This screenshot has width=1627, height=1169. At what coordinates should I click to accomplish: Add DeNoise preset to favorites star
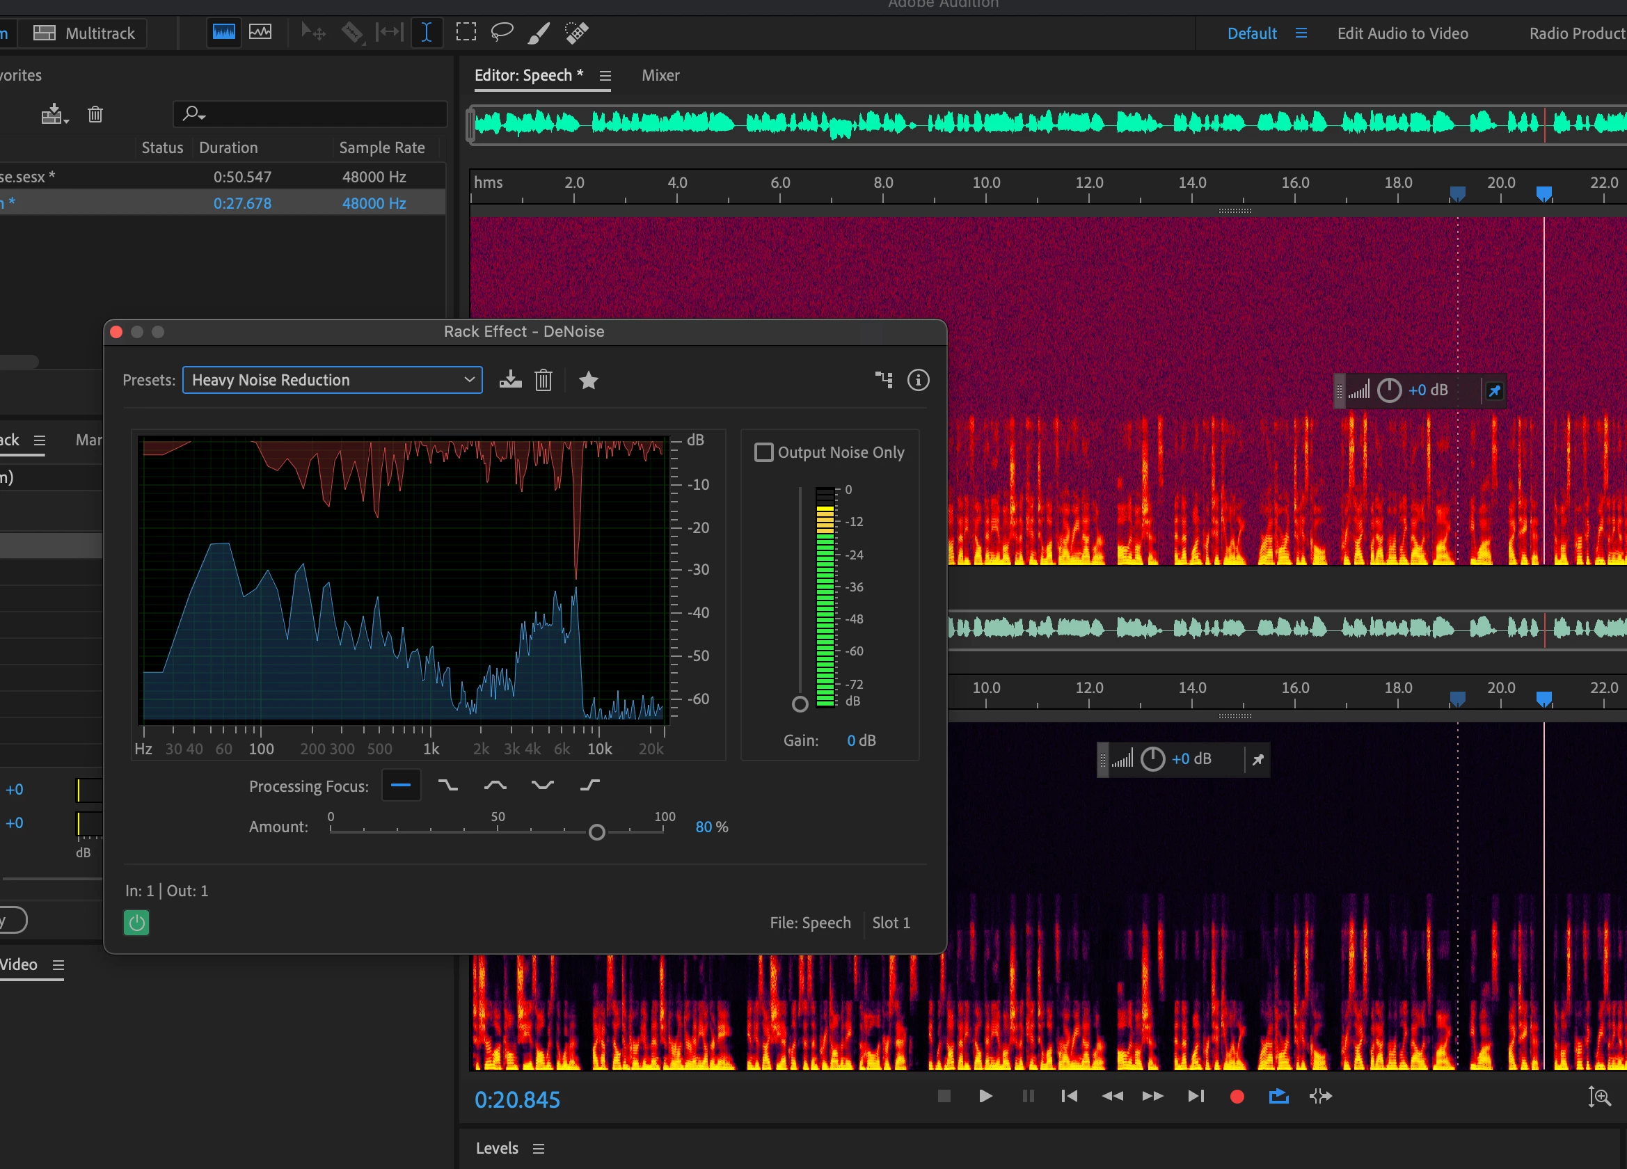point(588,380)
